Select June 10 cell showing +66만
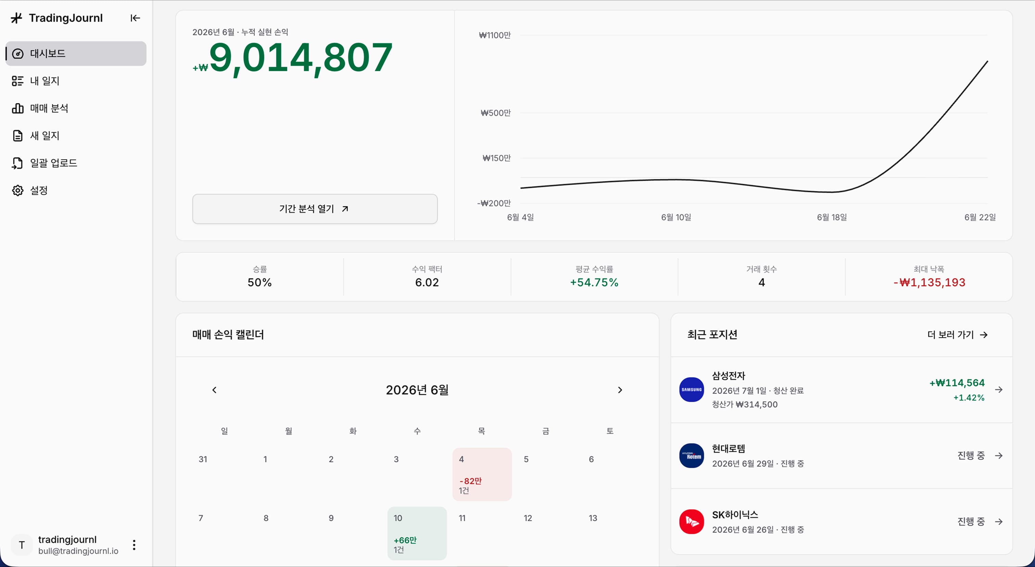 (417, 533)
